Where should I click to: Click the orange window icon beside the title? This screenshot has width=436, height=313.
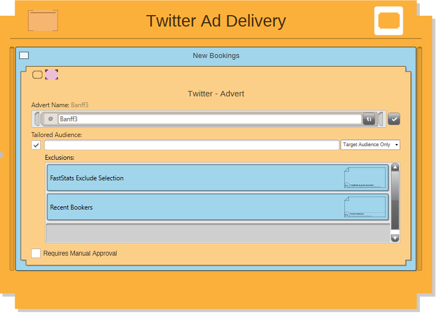coord(43,20)
